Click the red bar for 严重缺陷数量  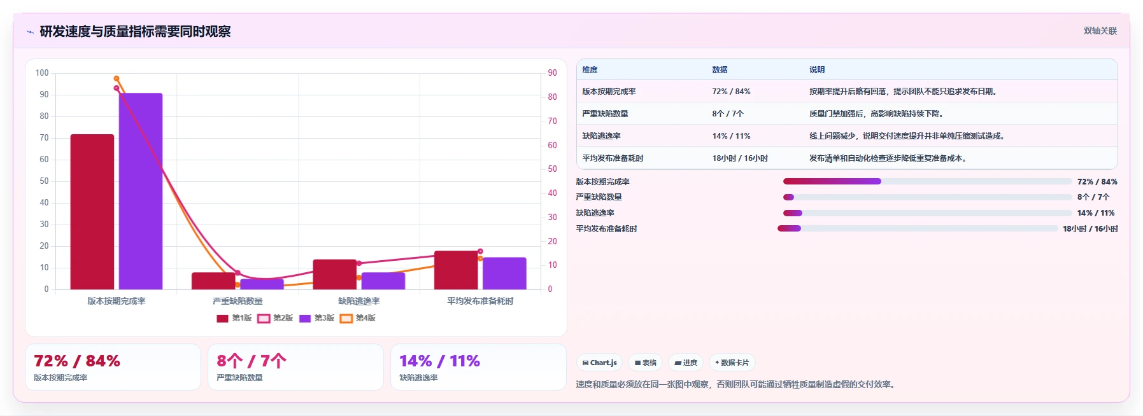[x=213, y=281]
